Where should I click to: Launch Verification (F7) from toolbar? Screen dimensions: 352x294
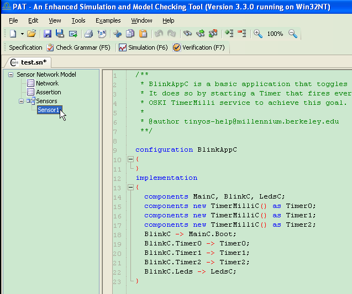point(198,47)
